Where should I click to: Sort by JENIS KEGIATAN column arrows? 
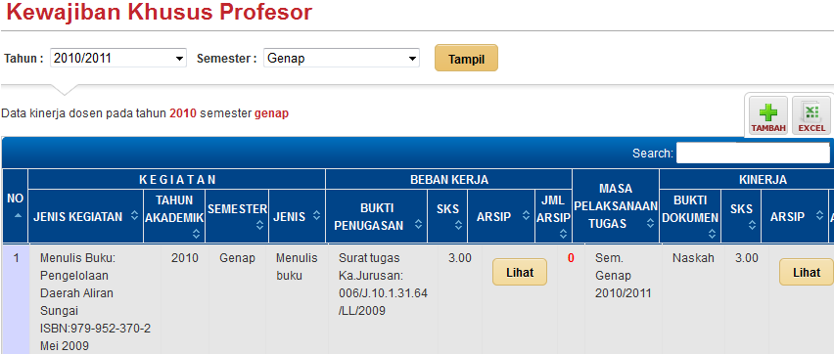point(134,216)
